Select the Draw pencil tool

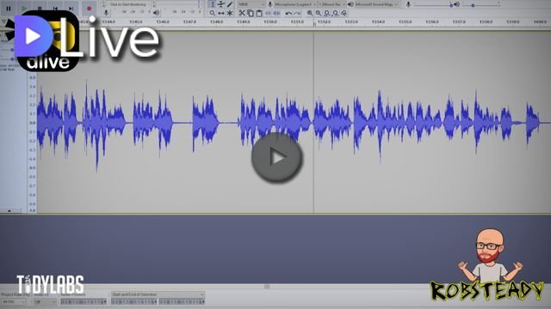(x=230, y=4)
